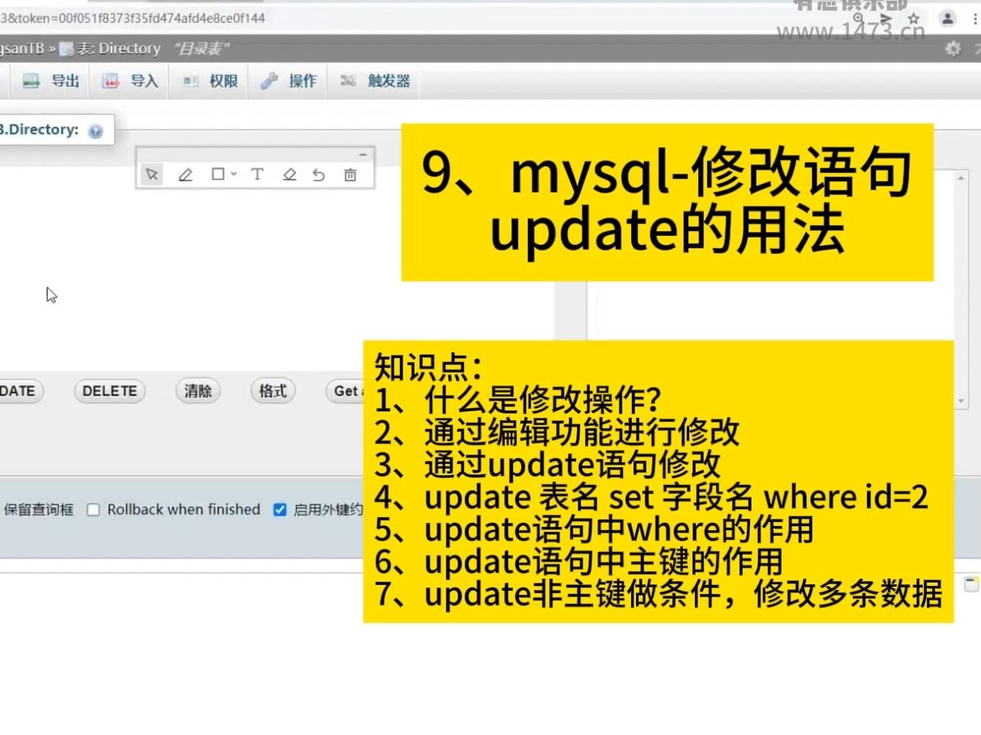
Task: Click the 清除 clear button
Action: click(198, 391)
